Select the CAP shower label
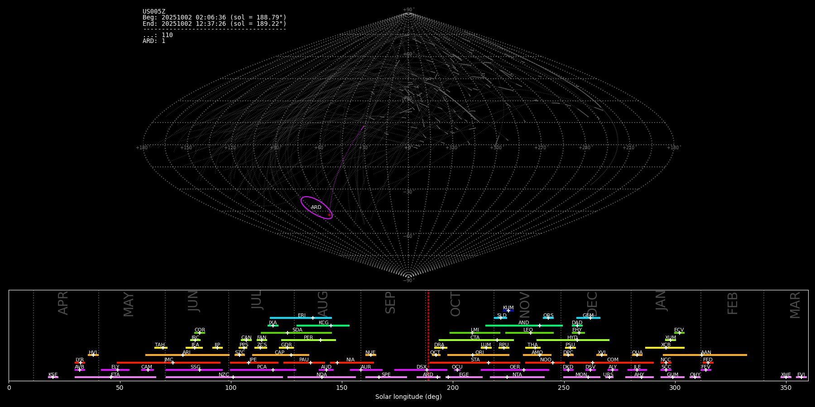 coord(279,353)
